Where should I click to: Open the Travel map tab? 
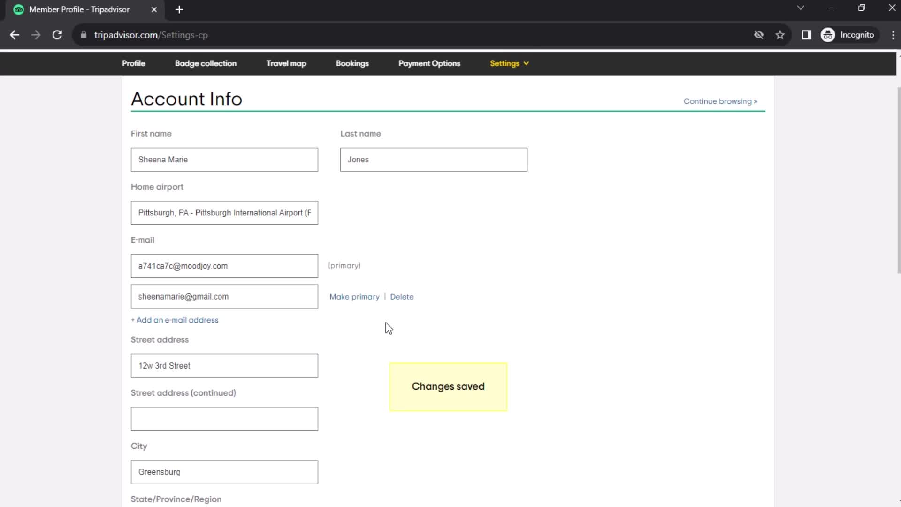(x=286, y=63)
